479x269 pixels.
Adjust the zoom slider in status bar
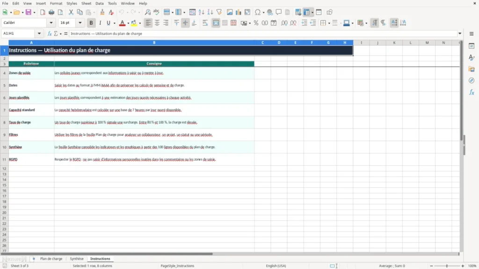coord(447,266)
